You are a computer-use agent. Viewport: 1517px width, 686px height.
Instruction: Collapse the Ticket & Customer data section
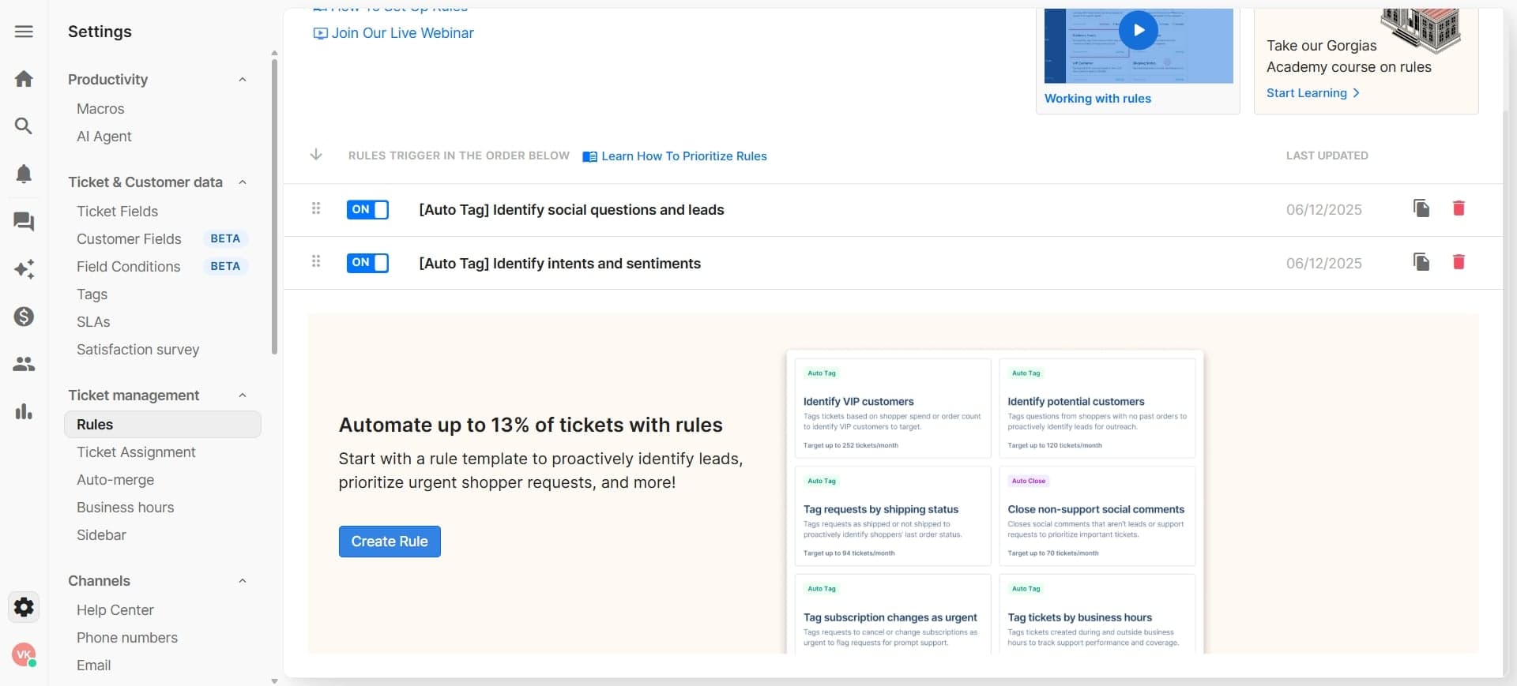tap(243, 182)
